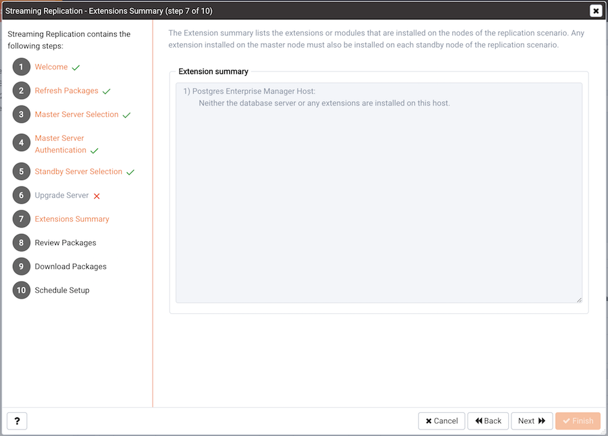Go to the Schedule Setup step
Screen dimensions: 608x436
[x=62, y=290]
